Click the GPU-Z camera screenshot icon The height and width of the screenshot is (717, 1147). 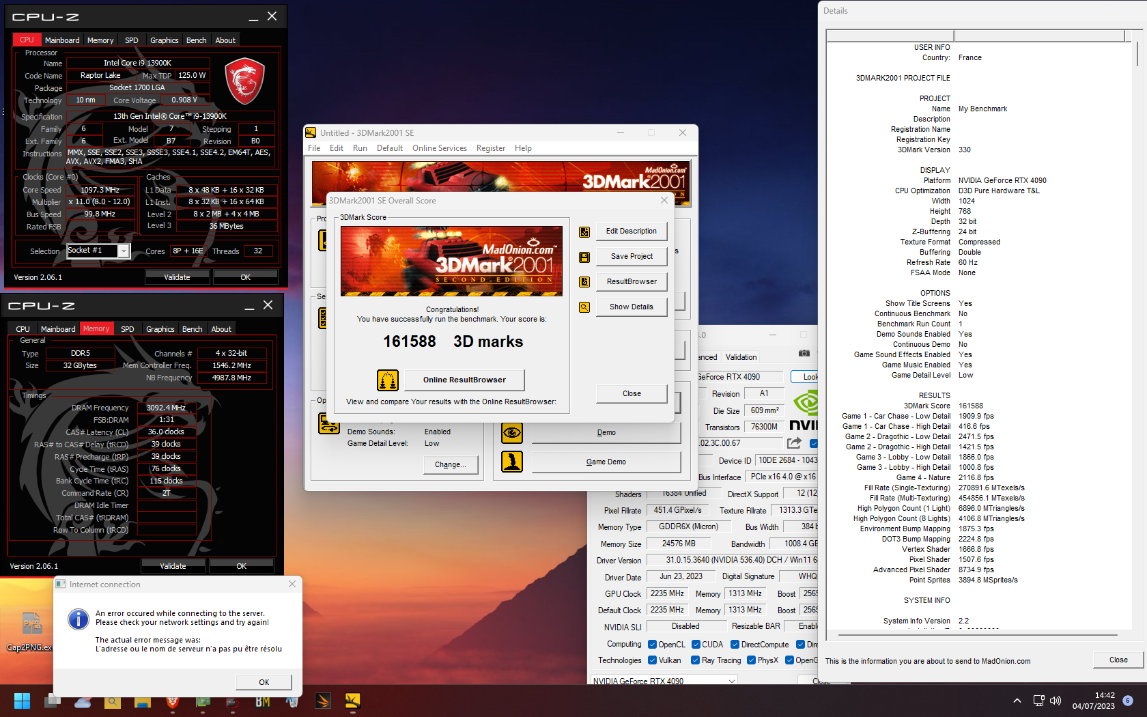pyautogui.click(x=804, y=353)
